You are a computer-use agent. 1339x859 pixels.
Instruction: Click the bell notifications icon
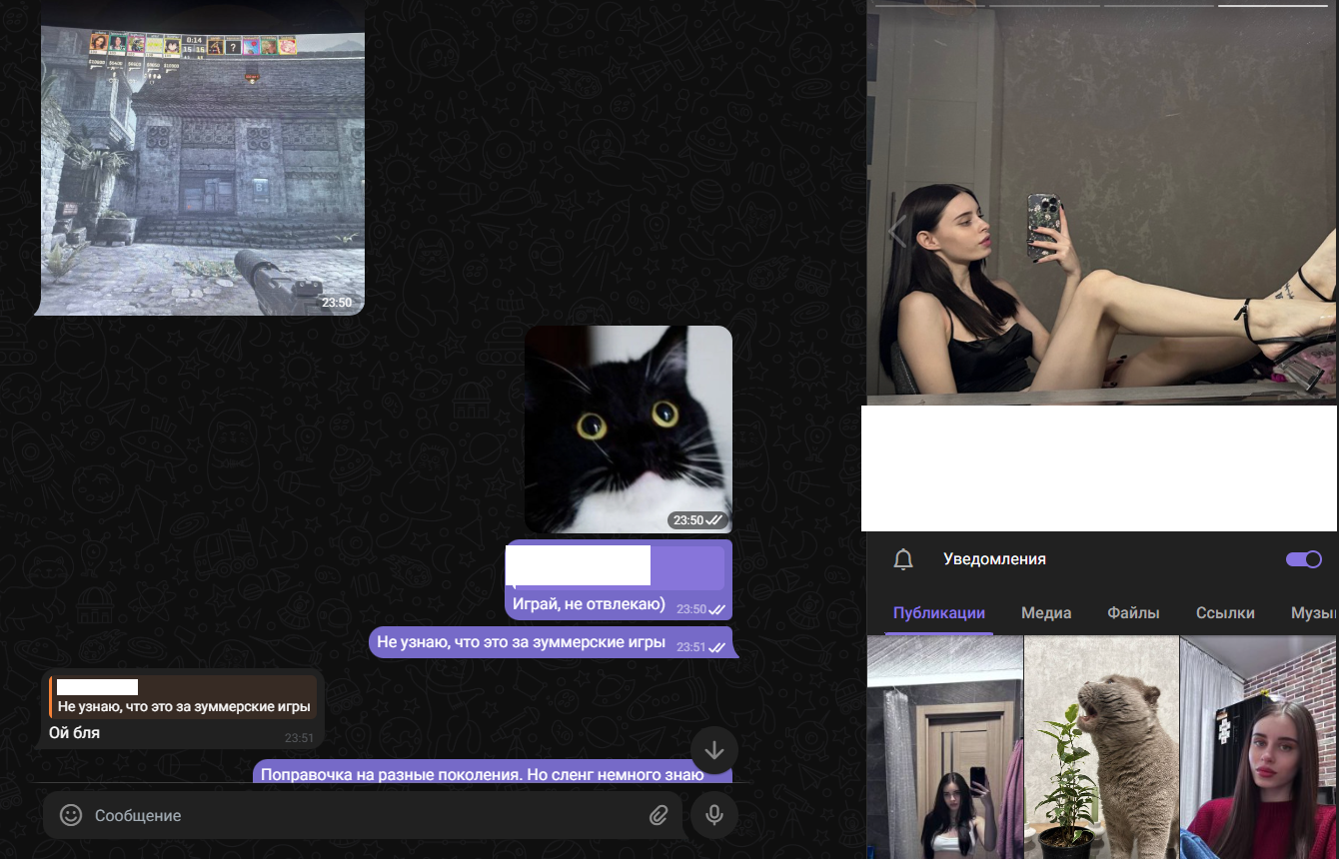point(903,559)
